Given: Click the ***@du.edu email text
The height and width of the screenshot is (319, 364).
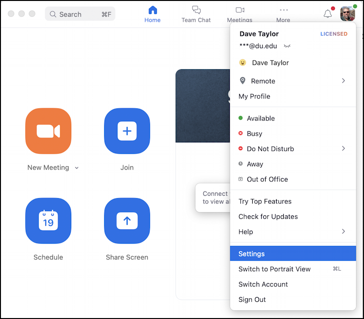Looking at the screenshot, I should [258, 46].
